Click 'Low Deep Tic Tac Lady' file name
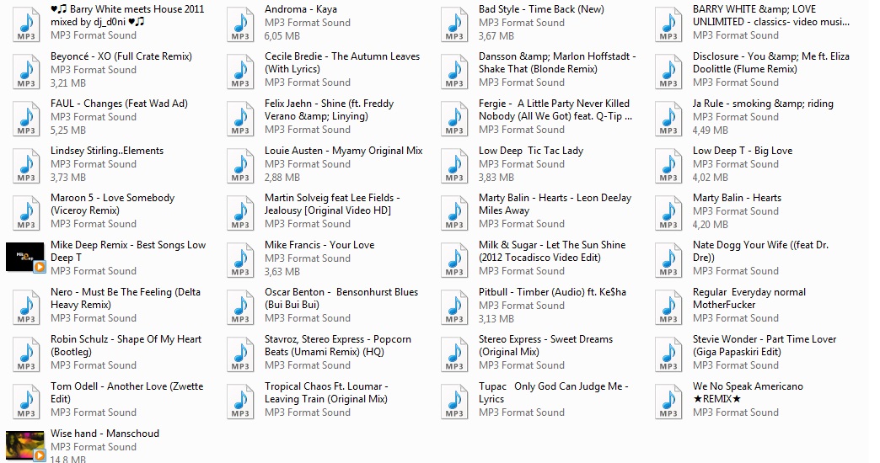 [x=531, y=151]
